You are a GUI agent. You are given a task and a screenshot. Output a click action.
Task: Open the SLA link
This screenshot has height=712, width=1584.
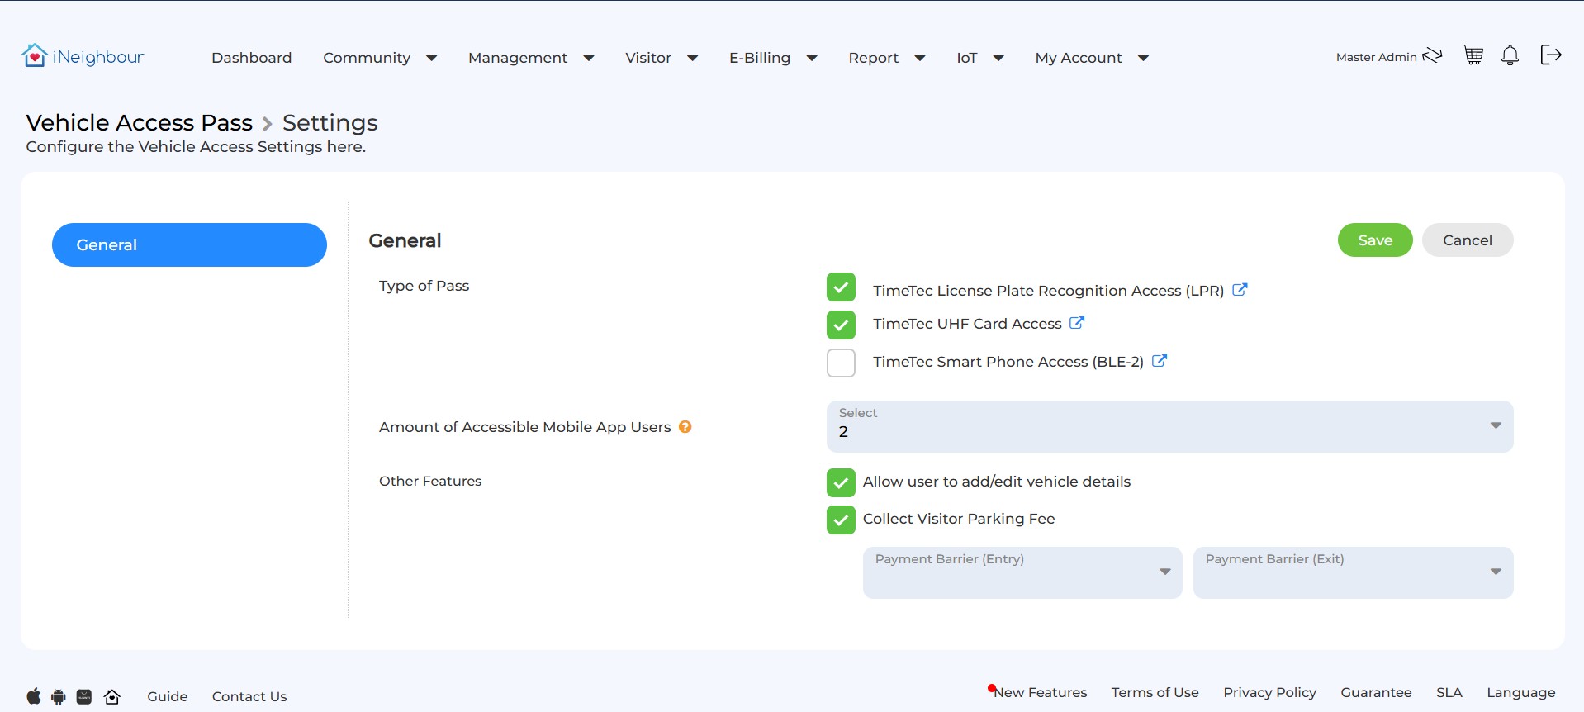[x=1449, y=692]
